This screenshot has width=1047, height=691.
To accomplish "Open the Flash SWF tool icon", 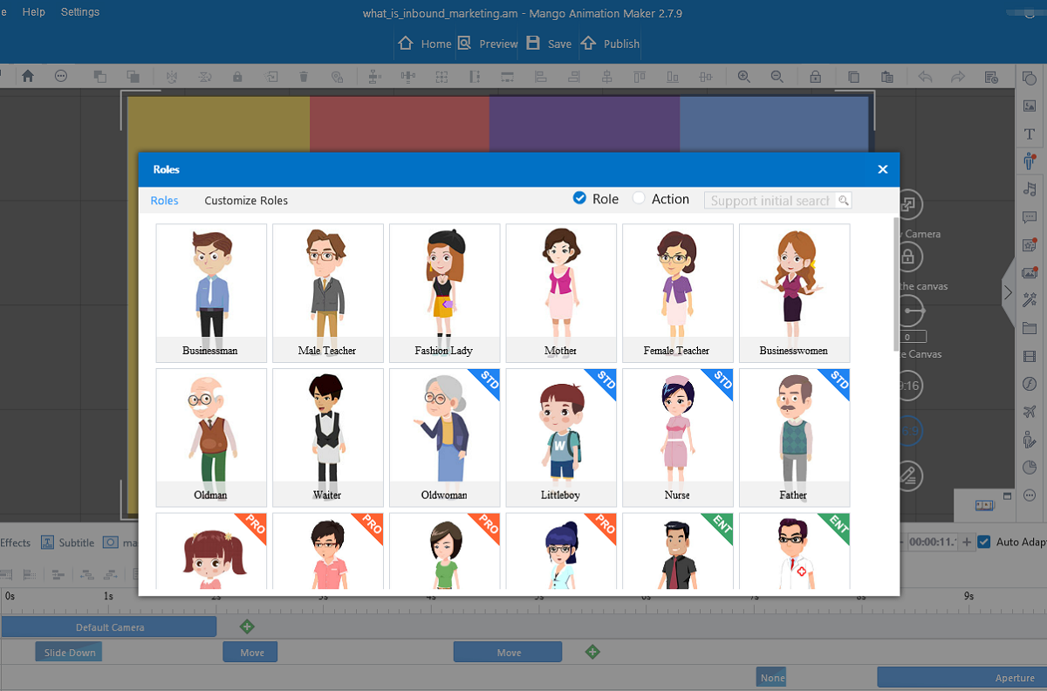I will pos(1030,384).
